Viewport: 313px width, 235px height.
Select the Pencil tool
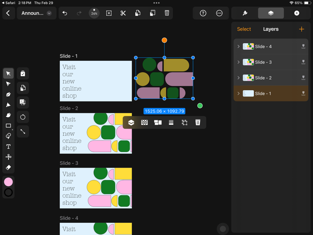pyautogui.click(x=8, y=105)
